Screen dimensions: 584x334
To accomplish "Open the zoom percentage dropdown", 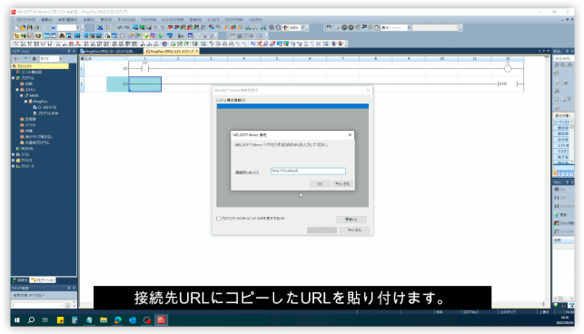I will click(x=302, y=27).
